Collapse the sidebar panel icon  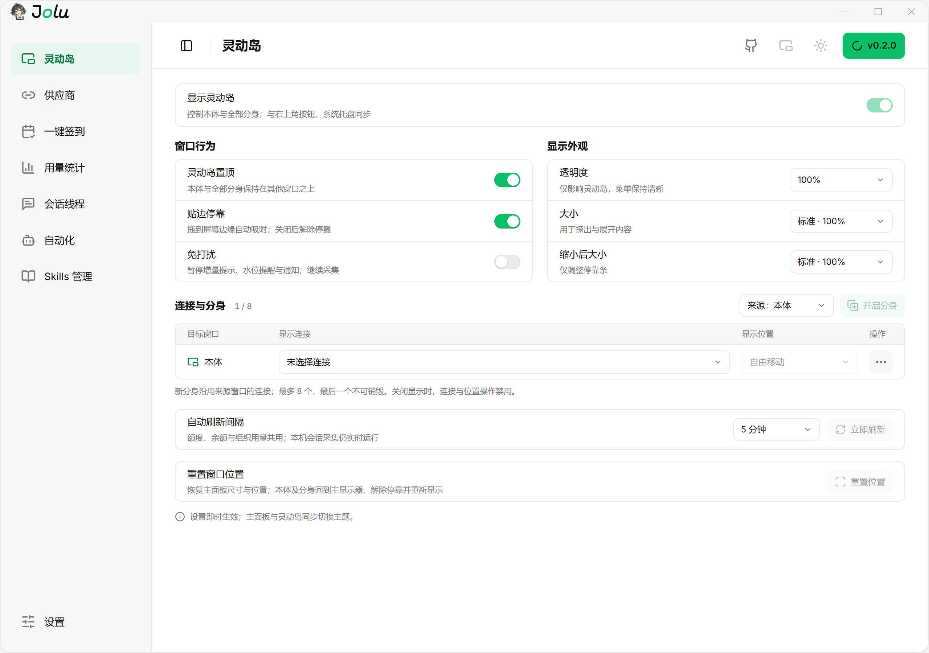pos(187,46)
